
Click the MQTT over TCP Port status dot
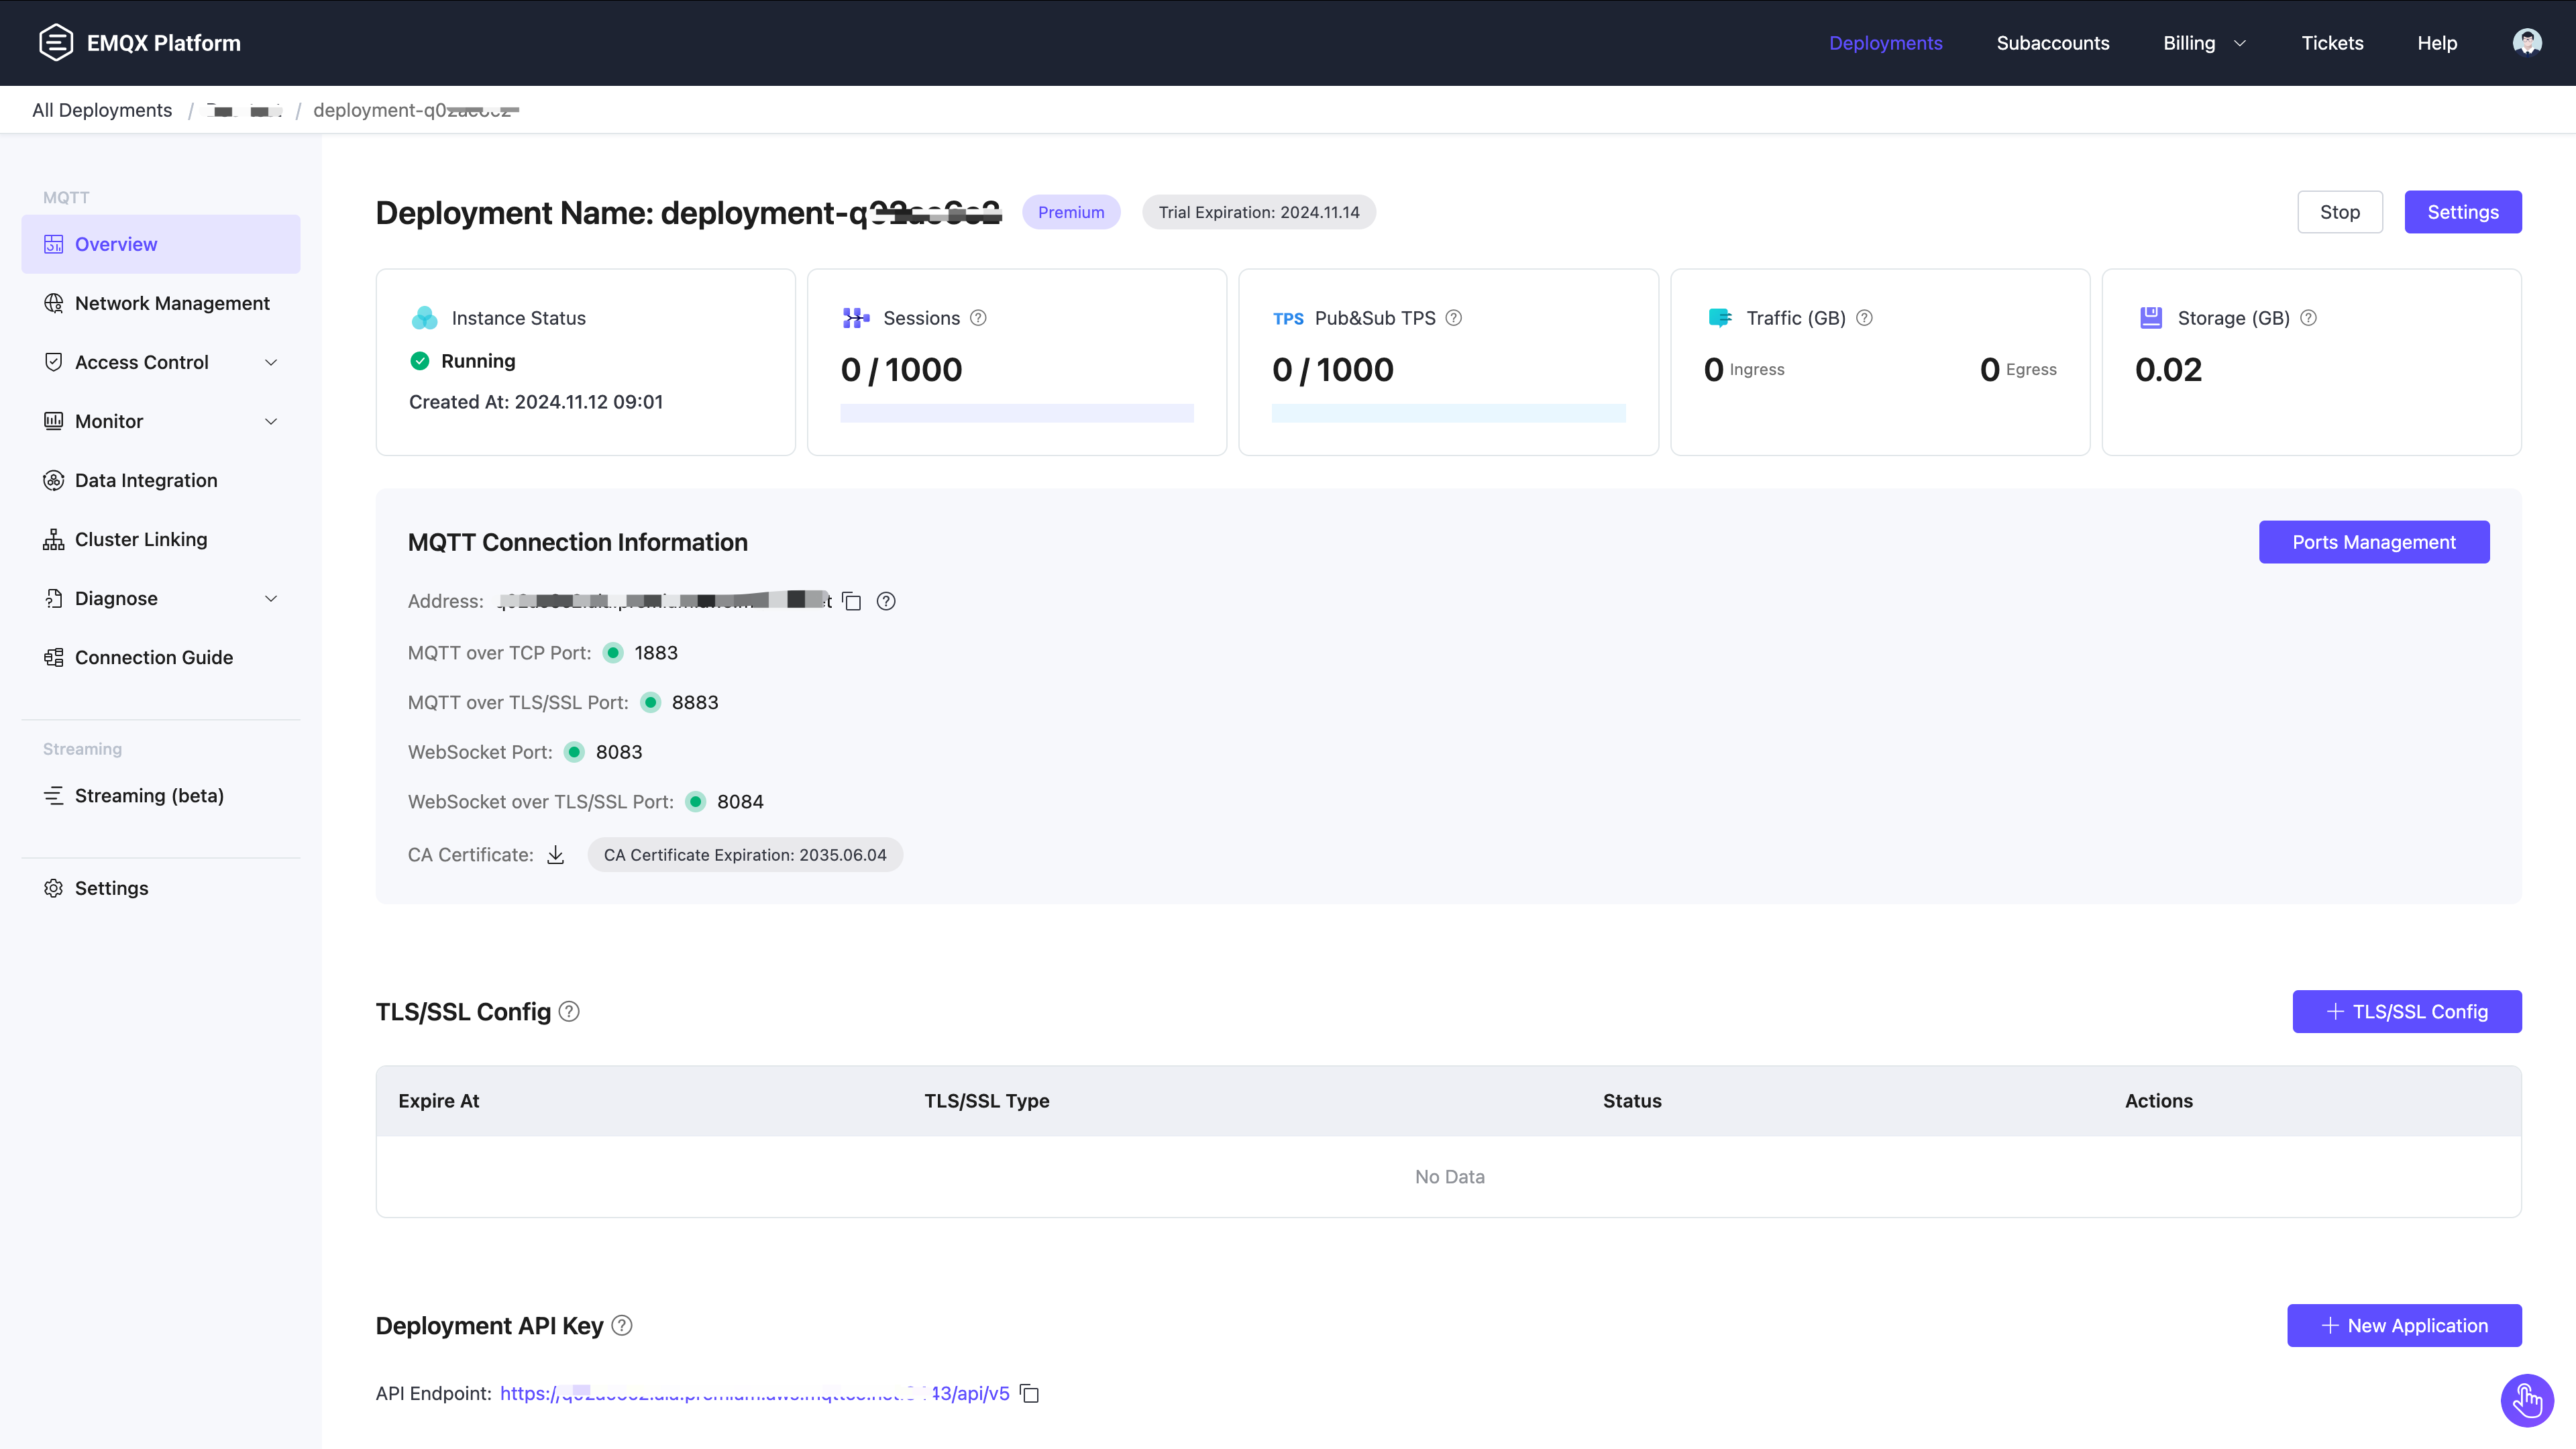point(614,653)
